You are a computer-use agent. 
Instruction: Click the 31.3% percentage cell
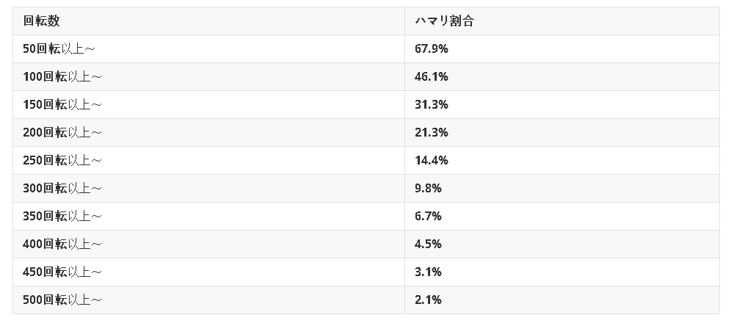tap(431, 104)
